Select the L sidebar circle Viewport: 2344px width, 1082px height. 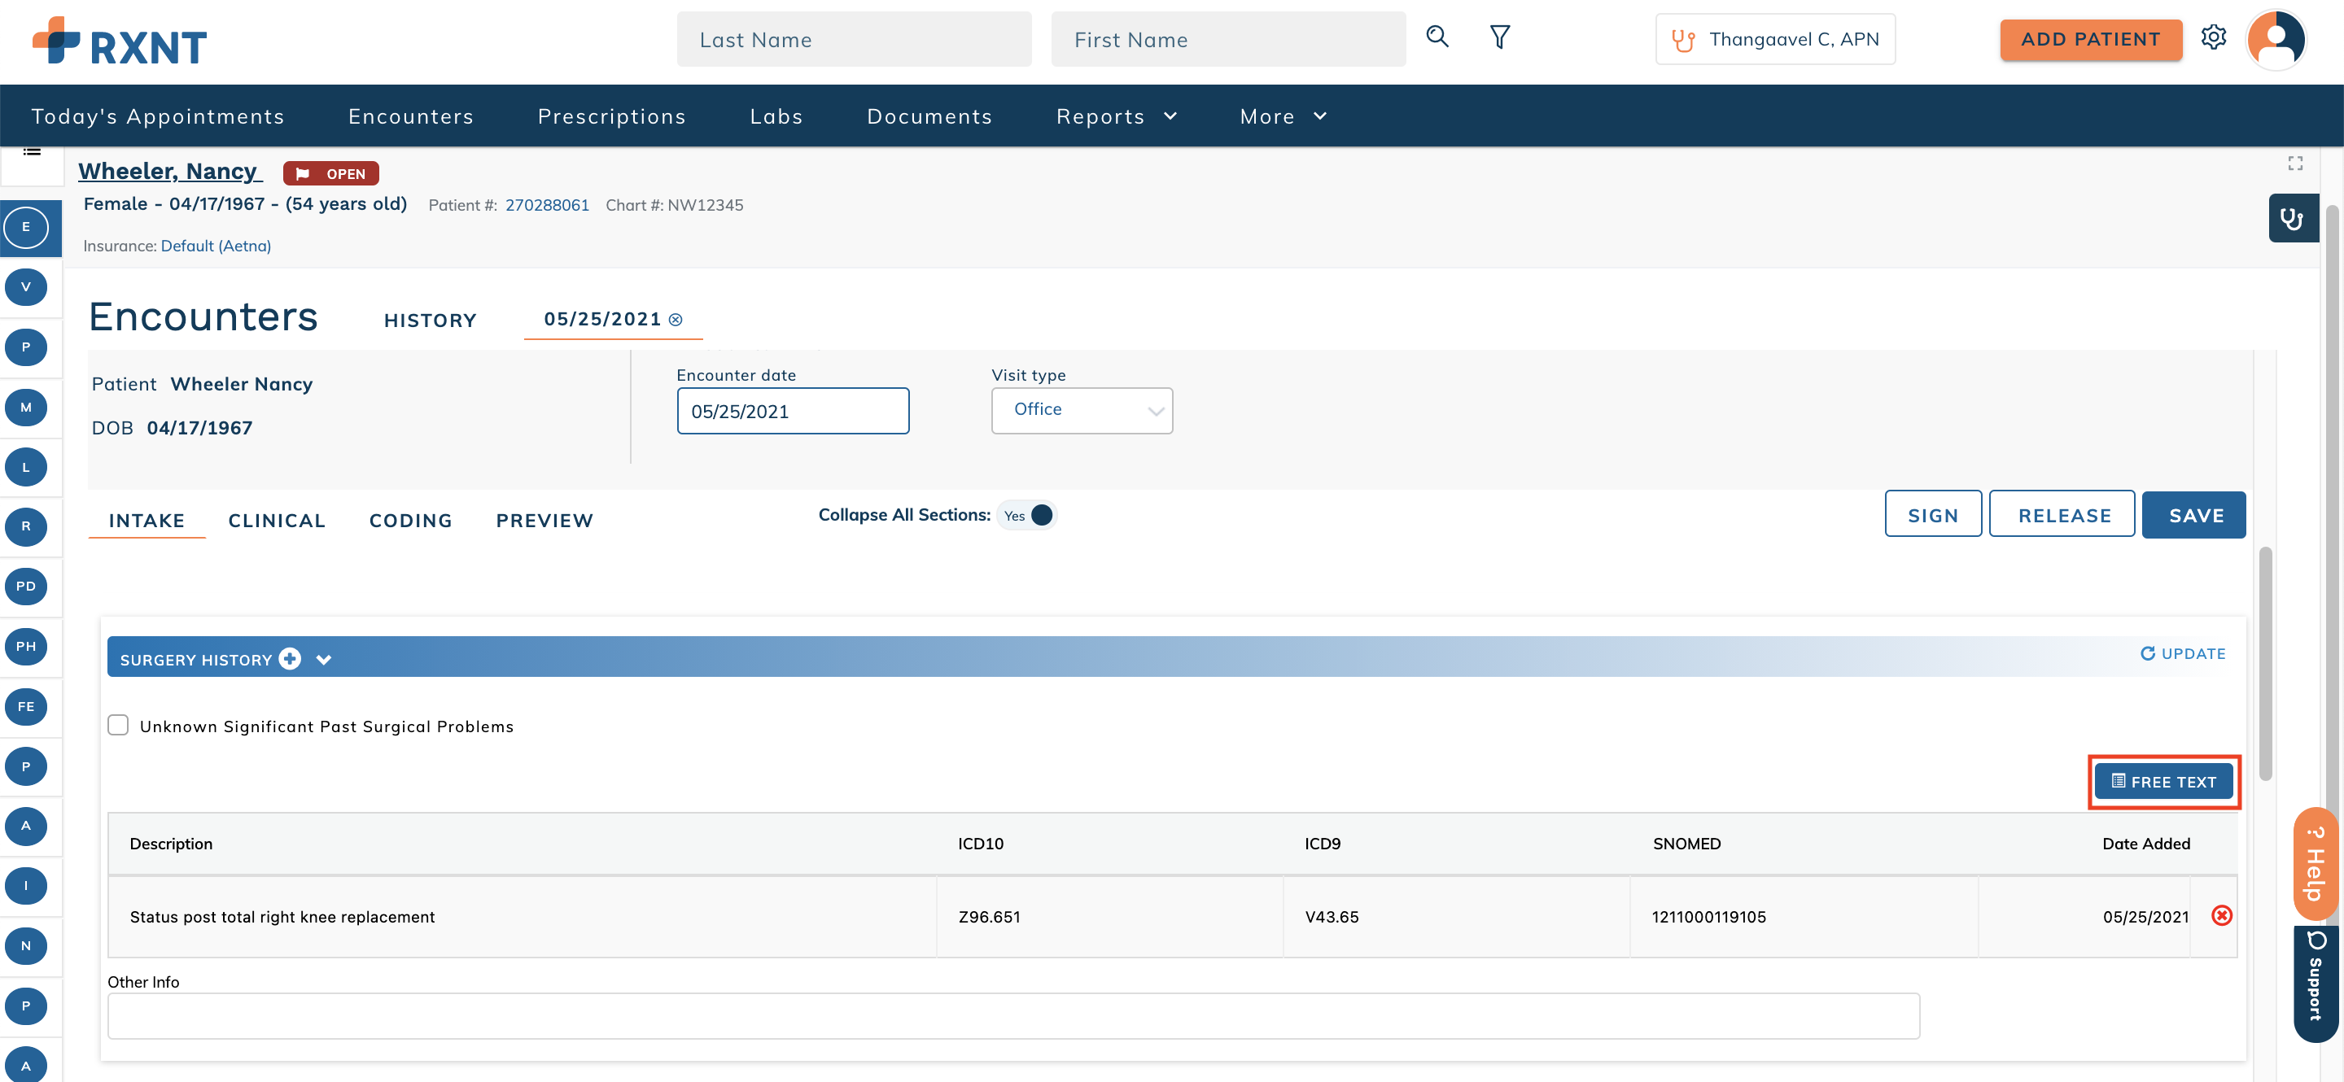pos(25,467)
